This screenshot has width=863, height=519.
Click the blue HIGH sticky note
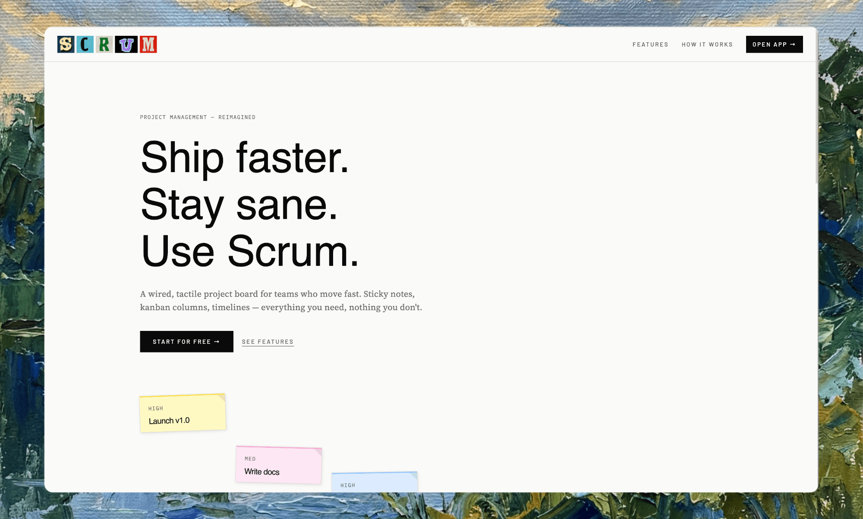point(374,482)
